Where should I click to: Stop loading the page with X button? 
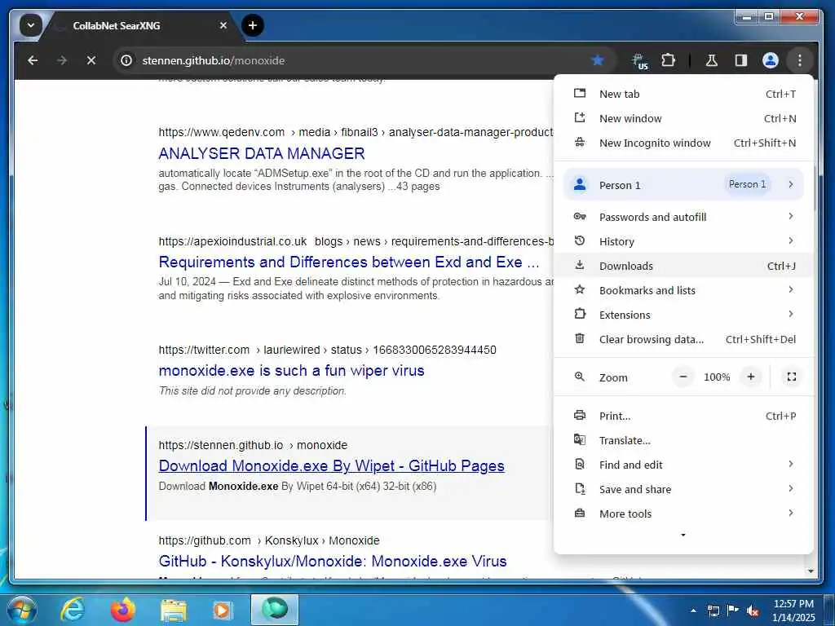click(91, 60)
